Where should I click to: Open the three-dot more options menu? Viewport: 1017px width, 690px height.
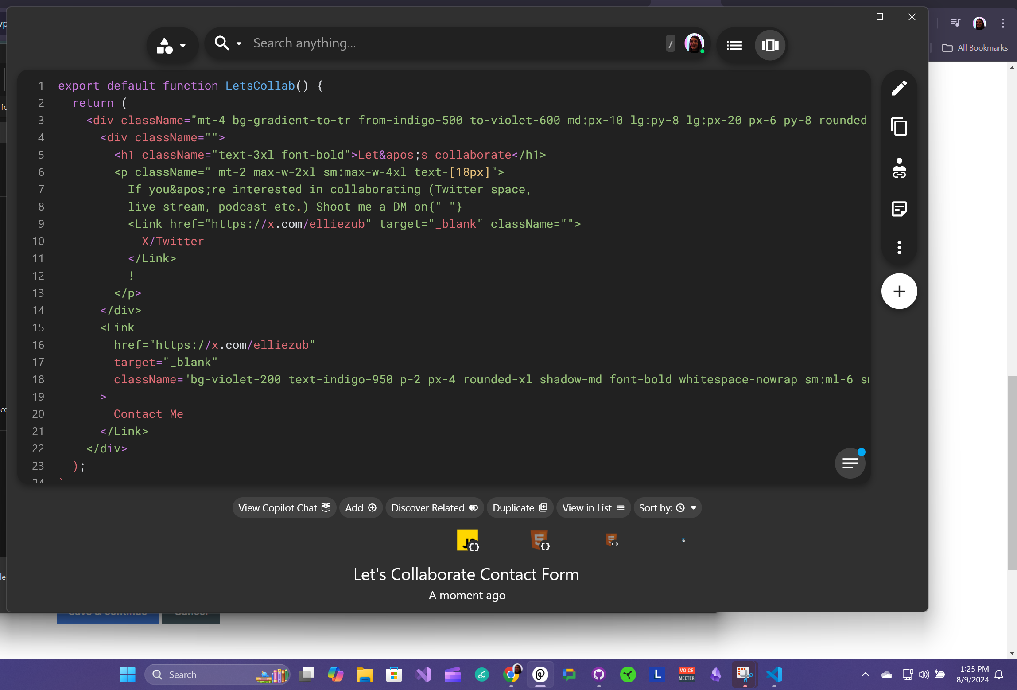(x=899, y=247)
